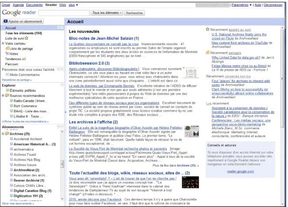Click the Mode Commentaires icon
Viewport: 288px width, 207px height.
[7, 74]
